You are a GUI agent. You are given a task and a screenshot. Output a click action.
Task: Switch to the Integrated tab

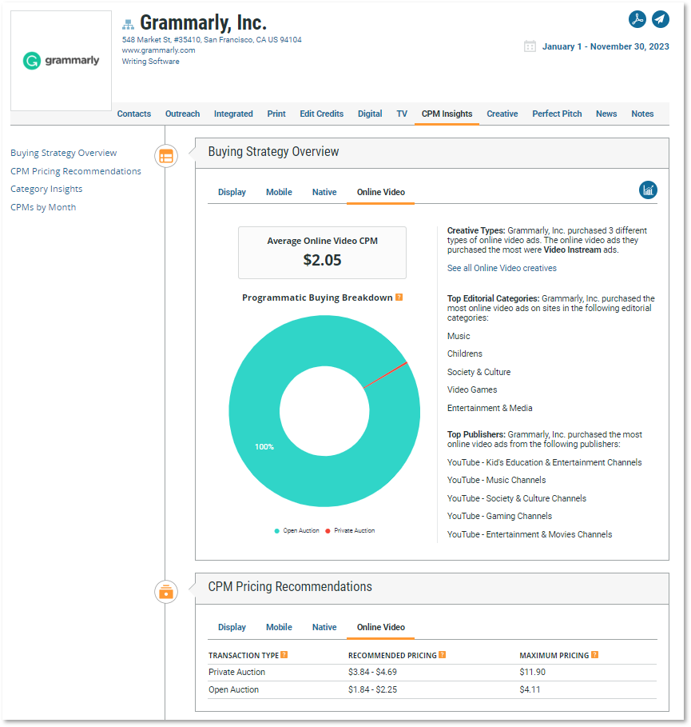[x=233, y=114]
